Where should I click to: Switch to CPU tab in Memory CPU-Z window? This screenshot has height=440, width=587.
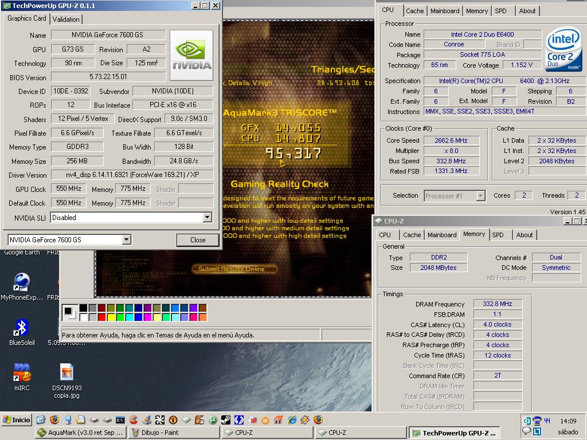coord(385,234)
